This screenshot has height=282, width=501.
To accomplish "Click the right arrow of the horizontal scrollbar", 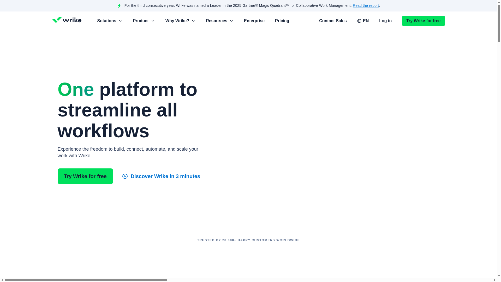I will [x=495, y=280].
